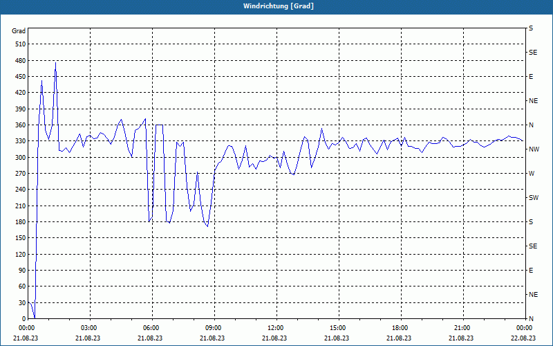Select the 330 degree axis label
The image size is (553, 346).
(21, 141)
